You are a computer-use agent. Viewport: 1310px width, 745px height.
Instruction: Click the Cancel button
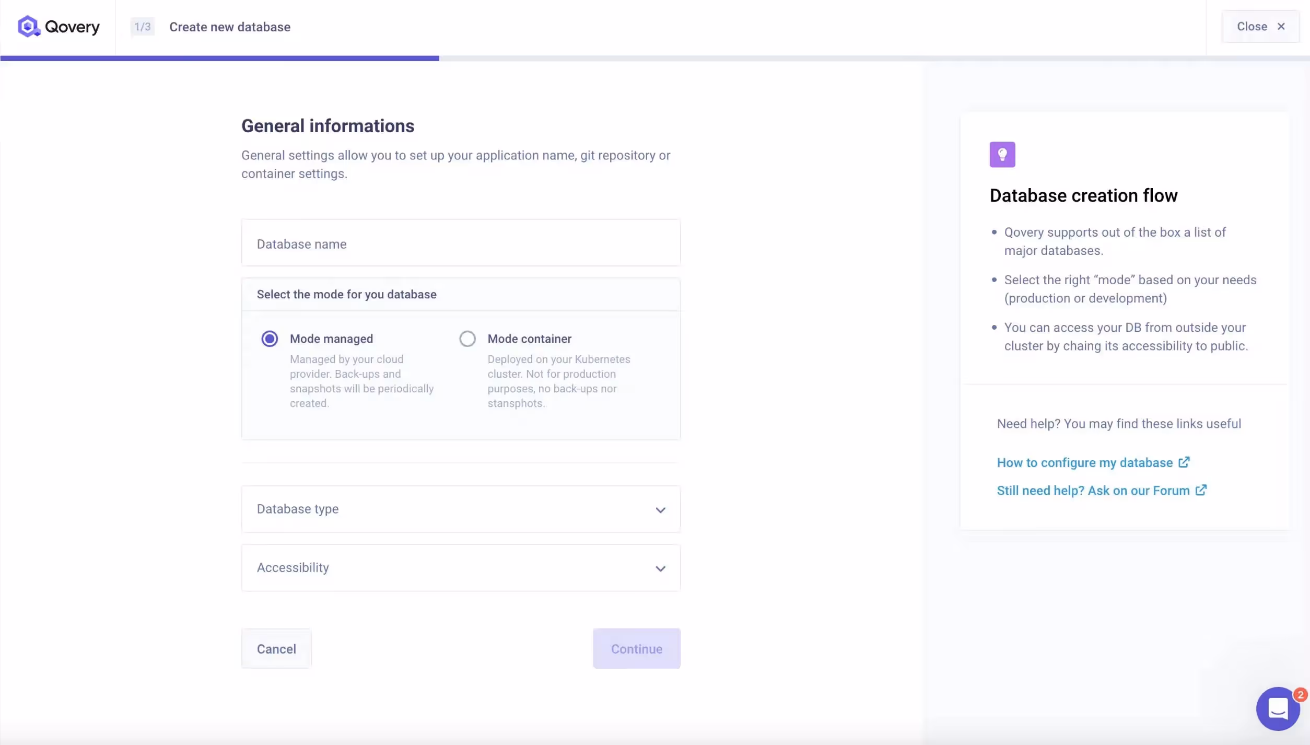(x=276, y=648)
